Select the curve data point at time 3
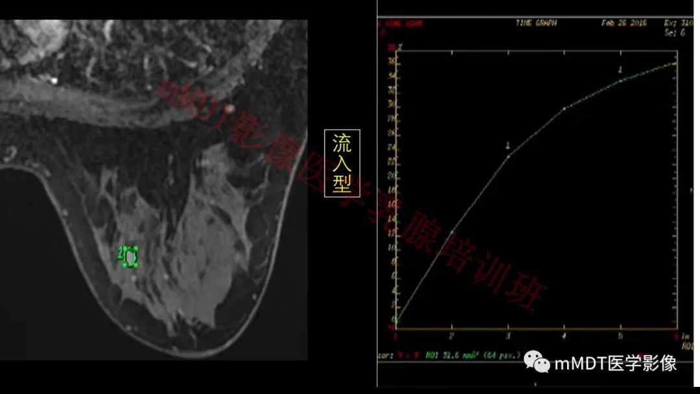Image resolution: width=700 pixels, height=394 pixels. tap(508, 156)
